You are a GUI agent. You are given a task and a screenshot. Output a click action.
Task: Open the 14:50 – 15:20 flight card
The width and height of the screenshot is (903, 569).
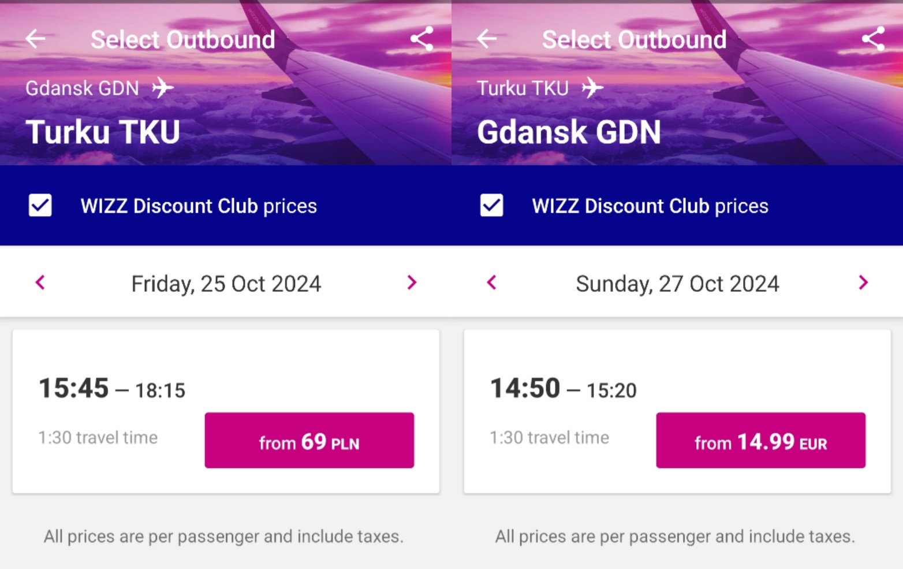[677, 411]
